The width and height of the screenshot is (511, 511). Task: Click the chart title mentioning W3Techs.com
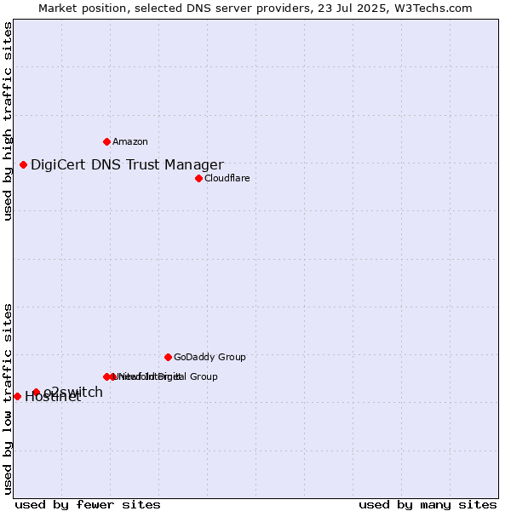point(255,9)
